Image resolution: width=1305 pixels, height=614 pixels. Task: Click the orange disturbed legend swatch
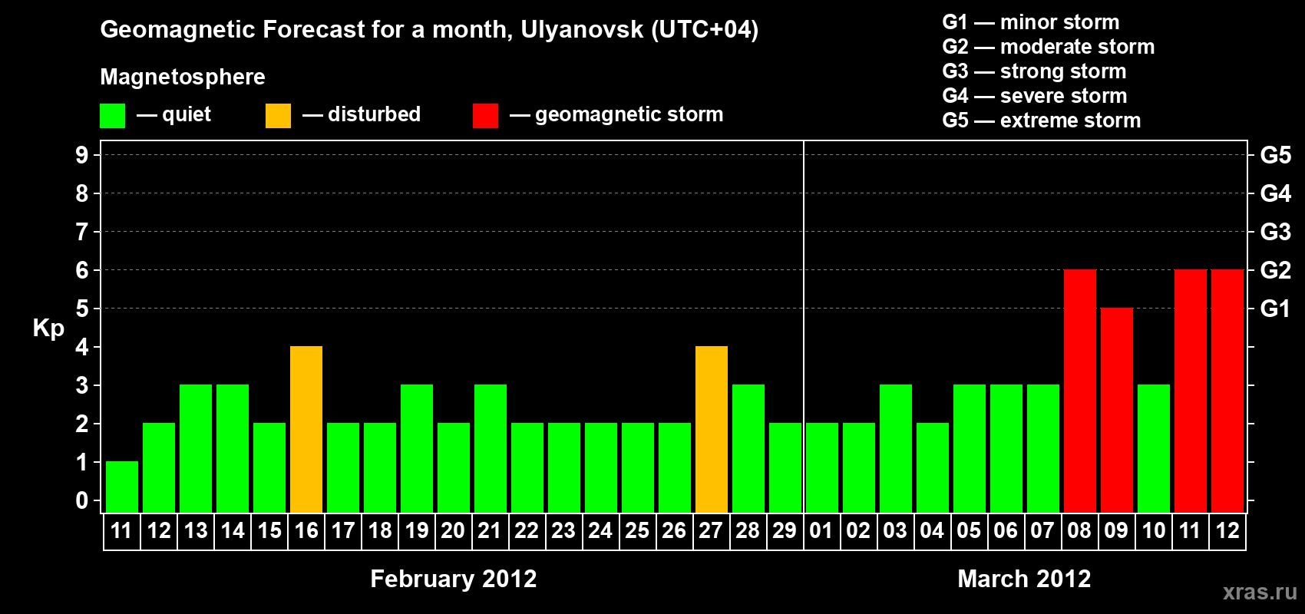(x=278, y=116)
